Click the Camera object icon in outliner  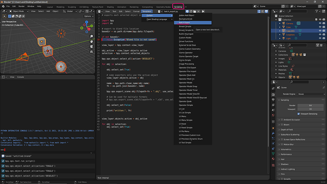(283, 23)
